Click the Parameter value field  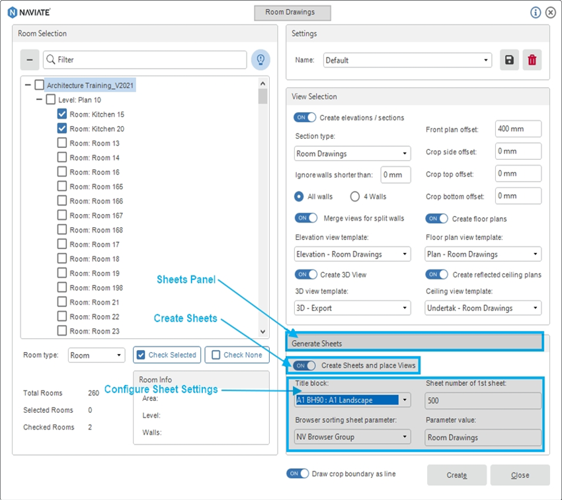[483, 437]
